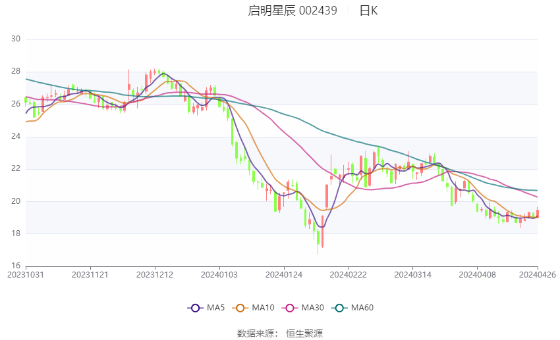Click the 启明星辰 002439 chart title
560x340 pixels.
293,11
